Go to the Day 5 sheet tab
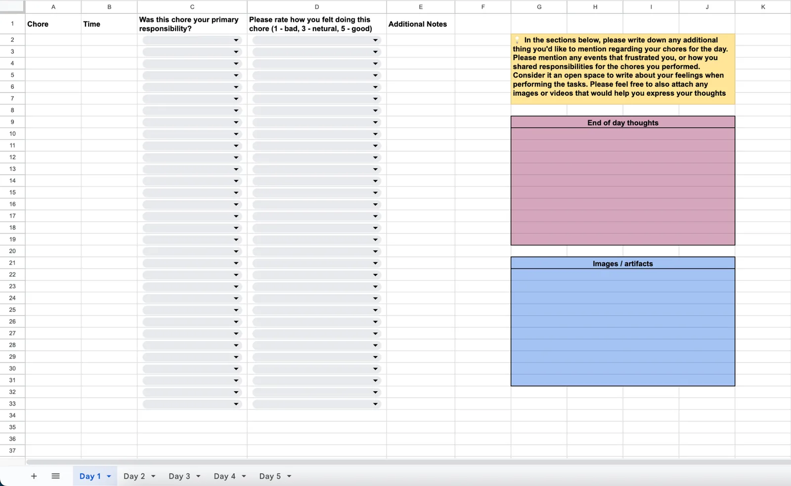The image size is (791, 486). point(270,476)
